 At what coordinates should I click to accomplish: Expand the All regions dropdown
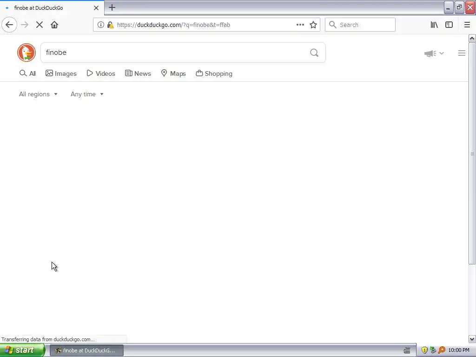38,94
